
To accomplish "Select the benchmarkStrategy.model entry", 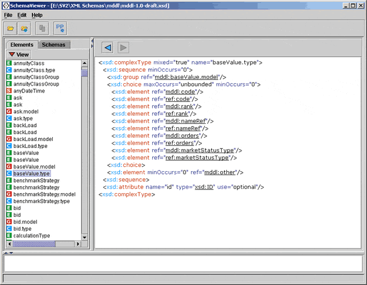I will pyautogui.click(x=45, y=194).
